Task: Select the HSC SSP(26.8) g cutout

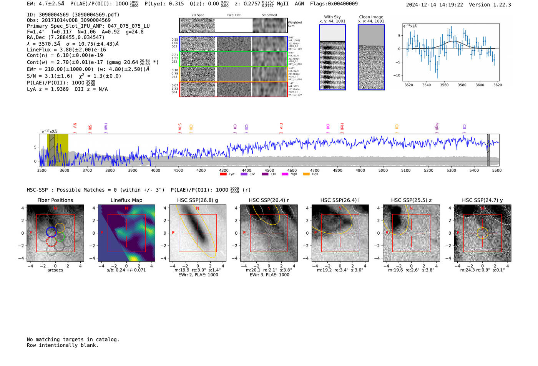Action: [x=198, y=233]
